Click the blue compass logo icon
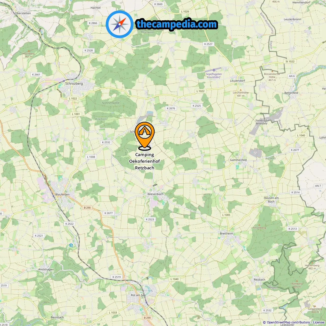The width and height of the screenshot is (326, 326). [x=119, y=24]
